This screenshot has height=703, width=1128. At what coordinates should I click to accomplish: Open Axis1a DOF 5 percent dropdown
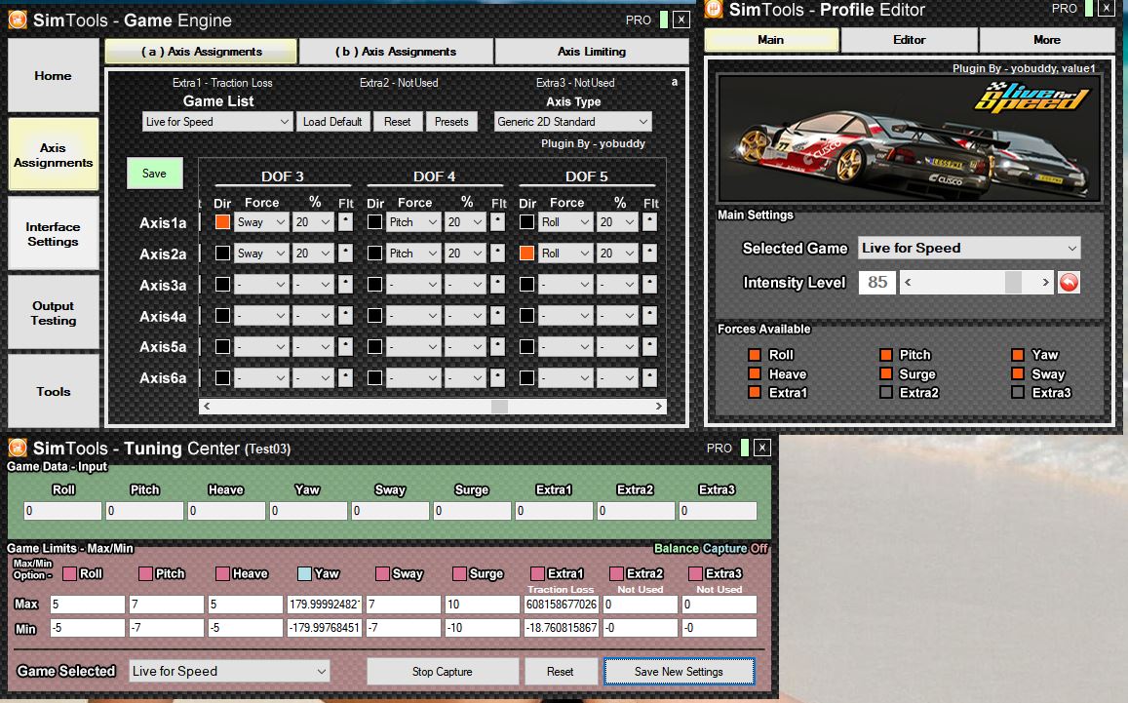click(617, 222)
